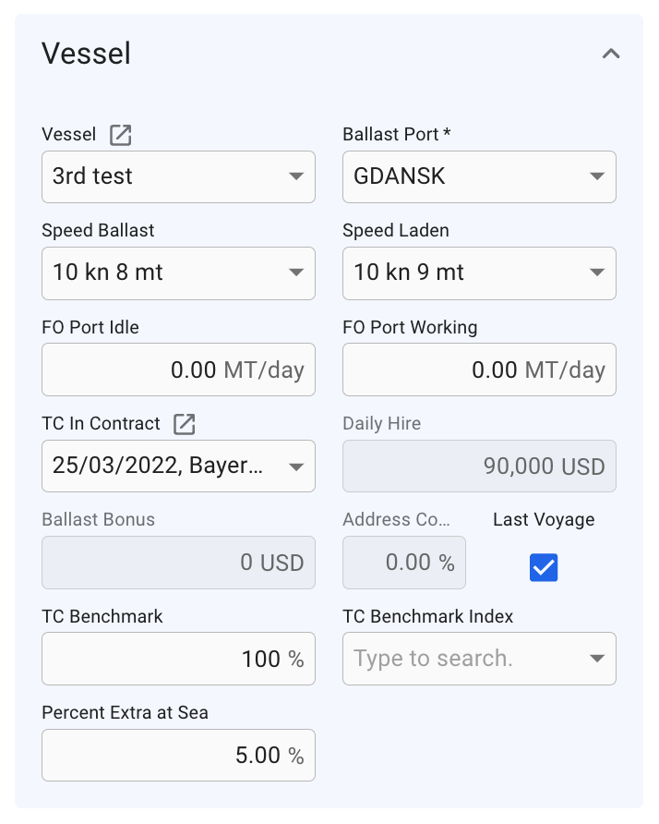This screenshot has width=659, height=824.
Task: Click the FO Port Working input field
Action: click(x=479, y=370)
